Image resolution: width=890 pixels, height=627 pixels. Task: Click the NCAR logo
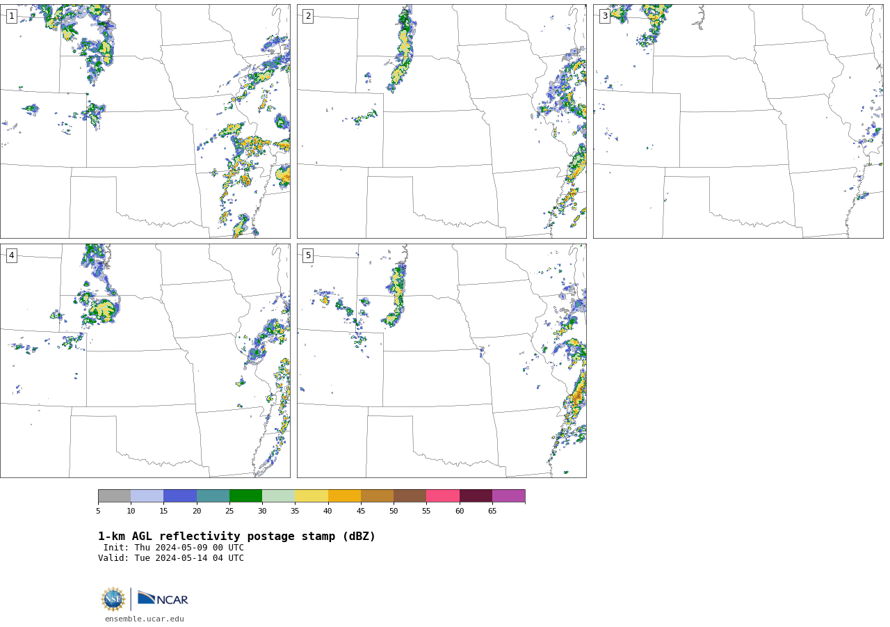click(163, 598)
